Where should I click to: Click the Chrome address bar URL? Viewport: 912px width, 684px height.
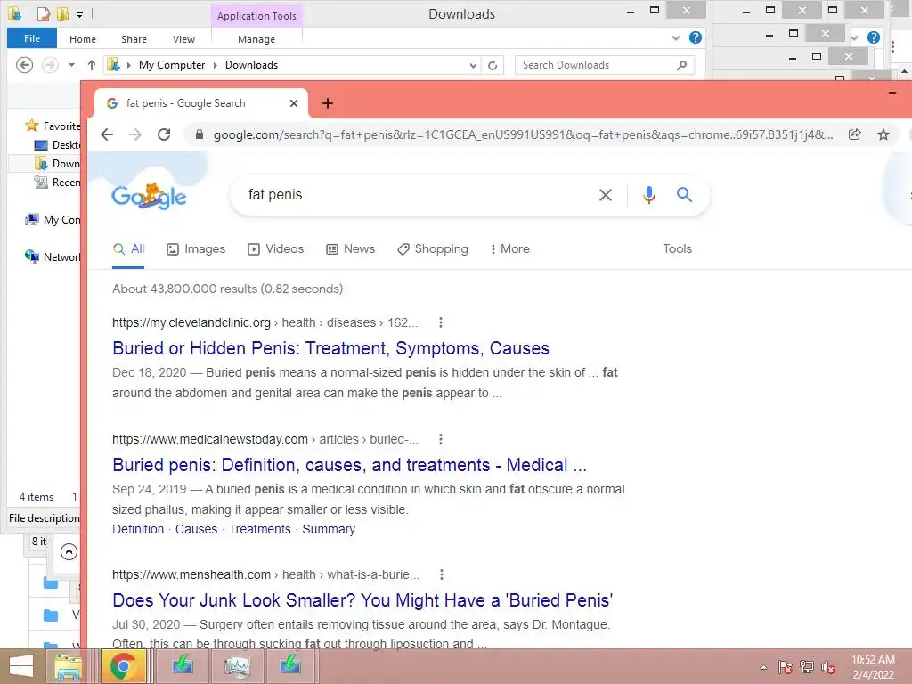tap(523, 135)
